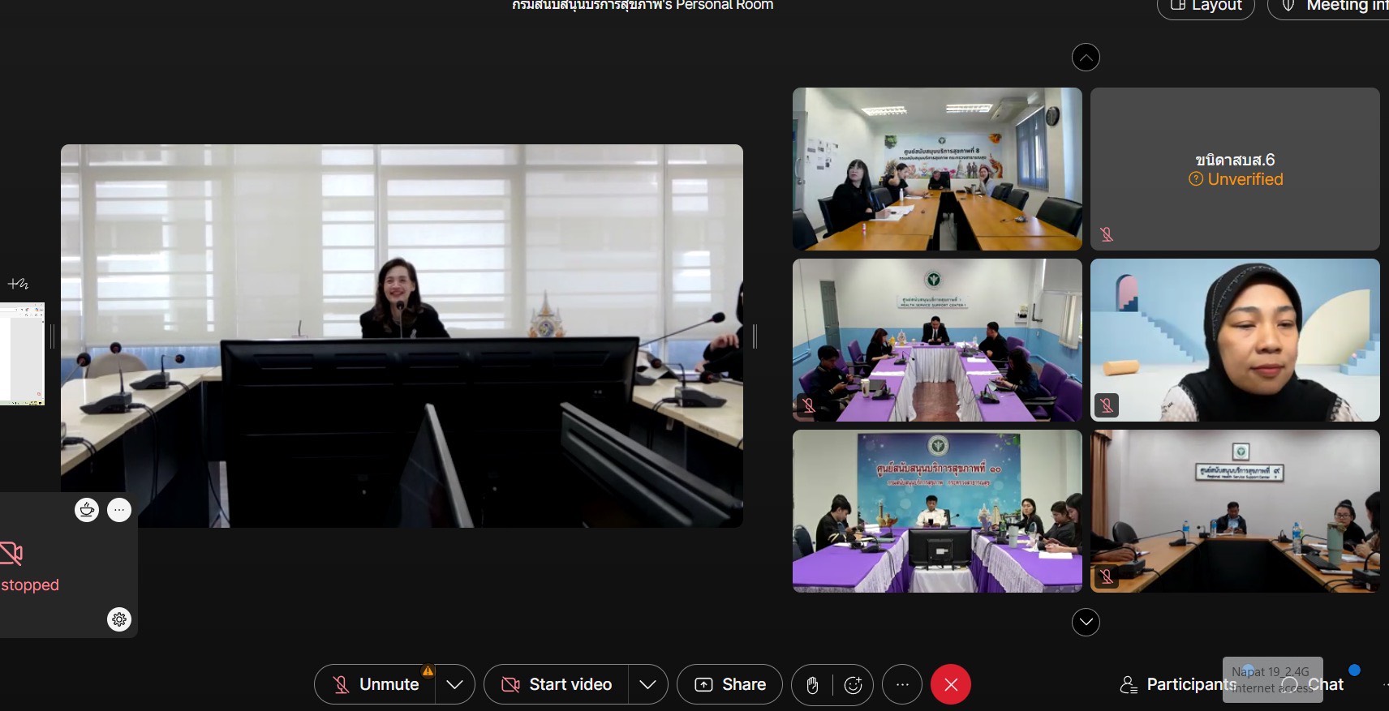The image size is (1389, 711).
Task: Click the coffee cup icon on self-view
Action: (x=87, y=510)
